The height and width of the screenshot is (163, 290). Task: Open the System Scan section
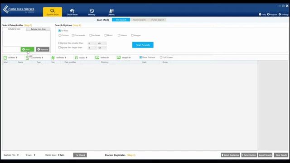[53, 12]
